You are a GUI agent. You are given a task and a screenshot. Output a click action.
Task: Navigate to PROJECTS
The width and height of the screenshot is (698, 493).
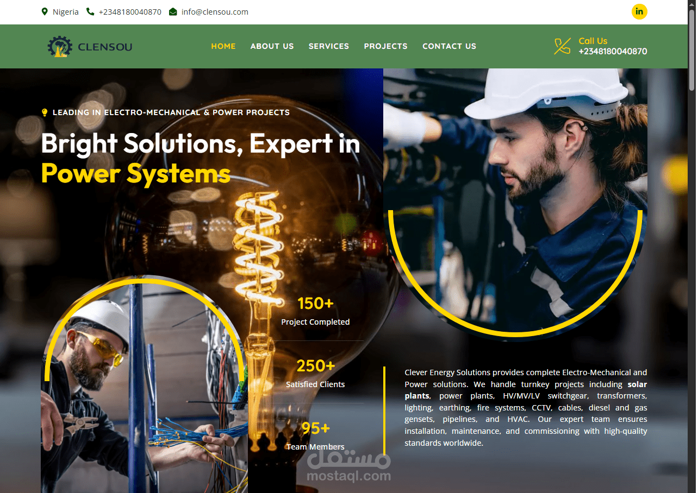pyautogui.click(x=386, y=46)
